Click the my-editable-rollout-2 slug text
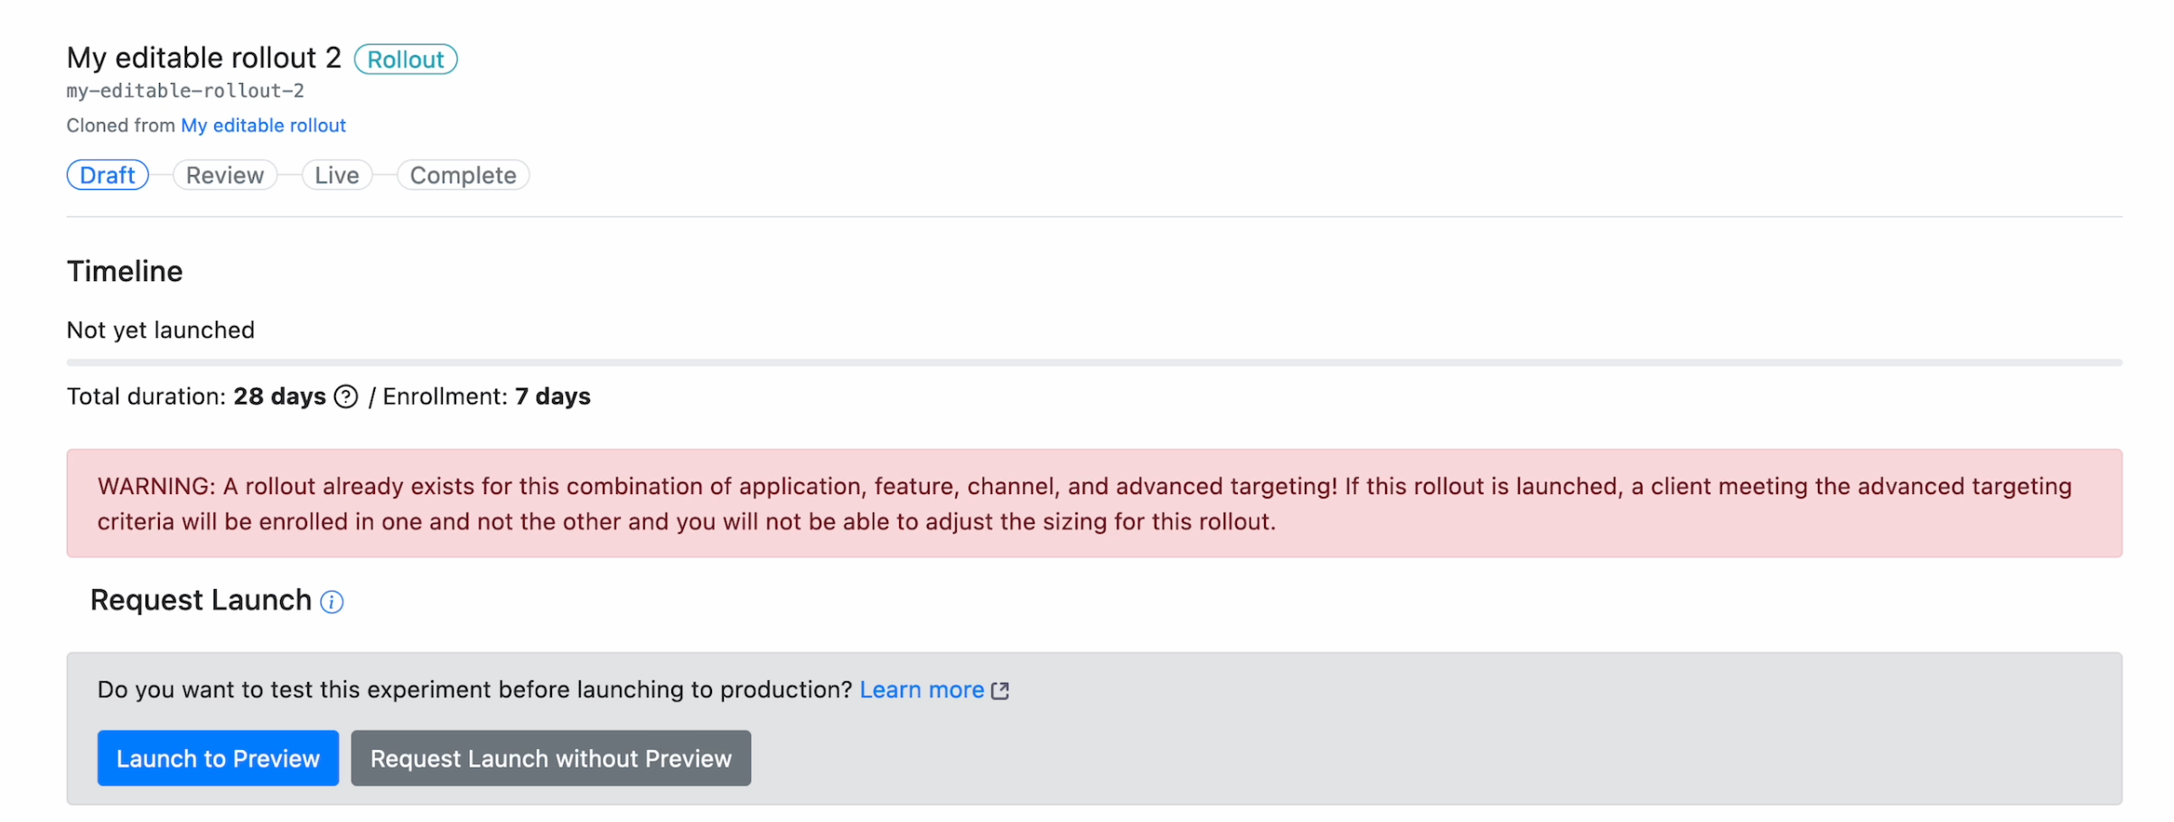Viewport: 2174px width, 822px height. tap(185, 90)
